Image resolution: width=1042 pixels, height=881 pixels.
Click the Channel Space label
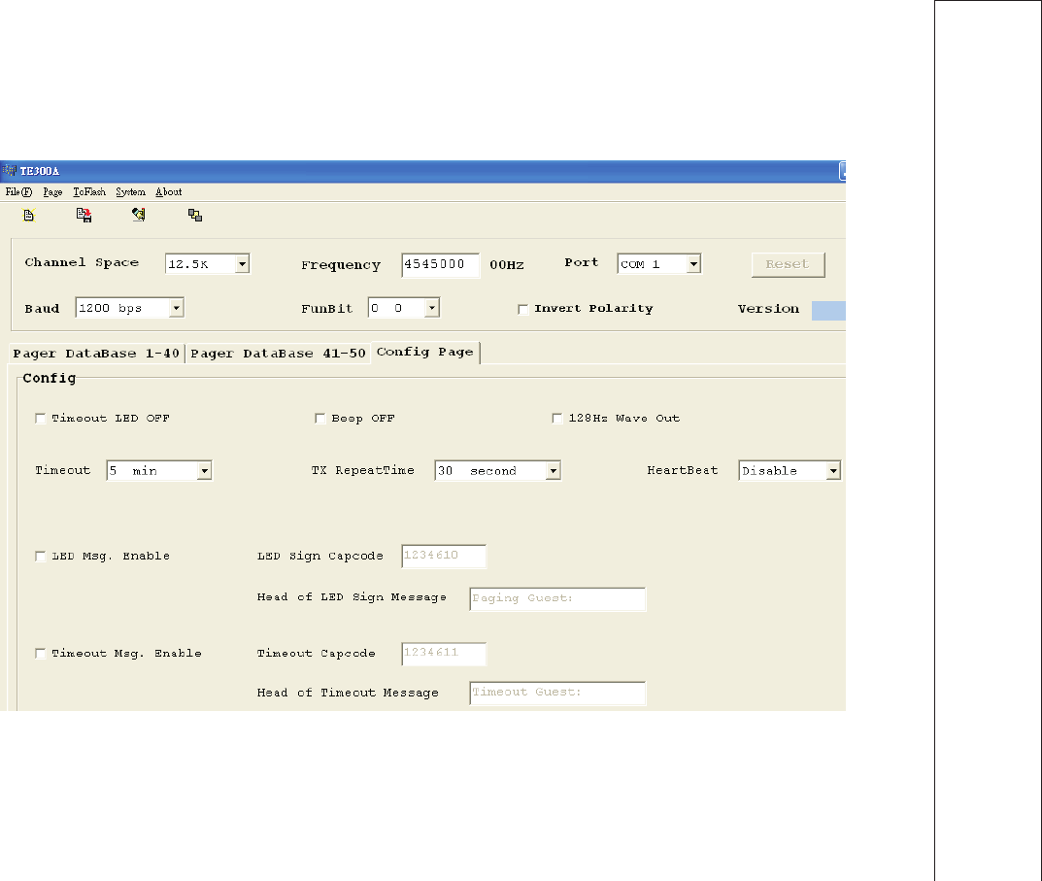point(82,262)
